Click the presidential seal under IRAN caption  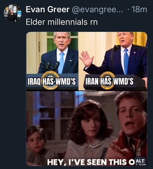(x=107, y=80)
